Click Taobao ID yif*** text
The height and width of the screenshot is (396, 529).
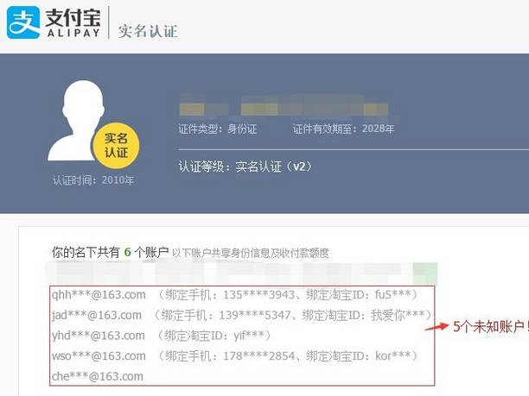[249, 336]
